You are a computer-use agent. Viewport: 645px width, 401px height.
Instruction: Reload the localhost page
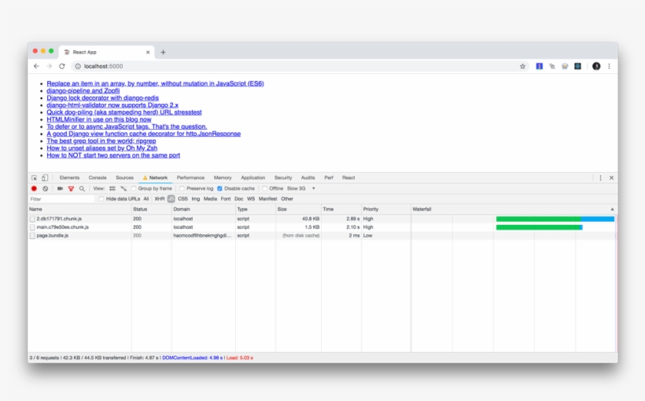pyautogui.click(x=62, y=66)
